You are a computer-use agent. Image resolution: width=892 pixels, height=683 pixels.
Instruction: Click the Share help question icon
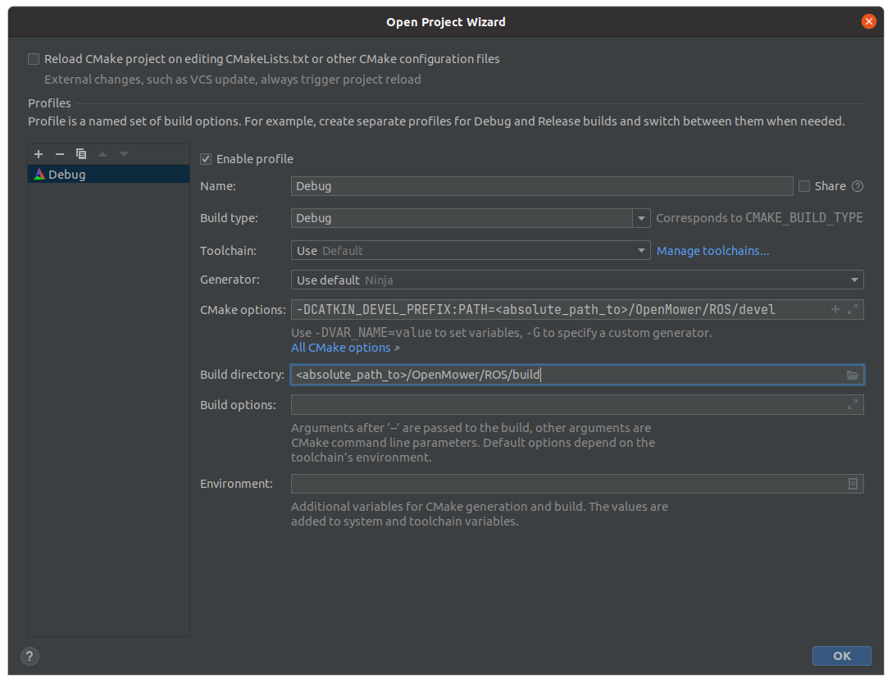(x=858, y=186)
